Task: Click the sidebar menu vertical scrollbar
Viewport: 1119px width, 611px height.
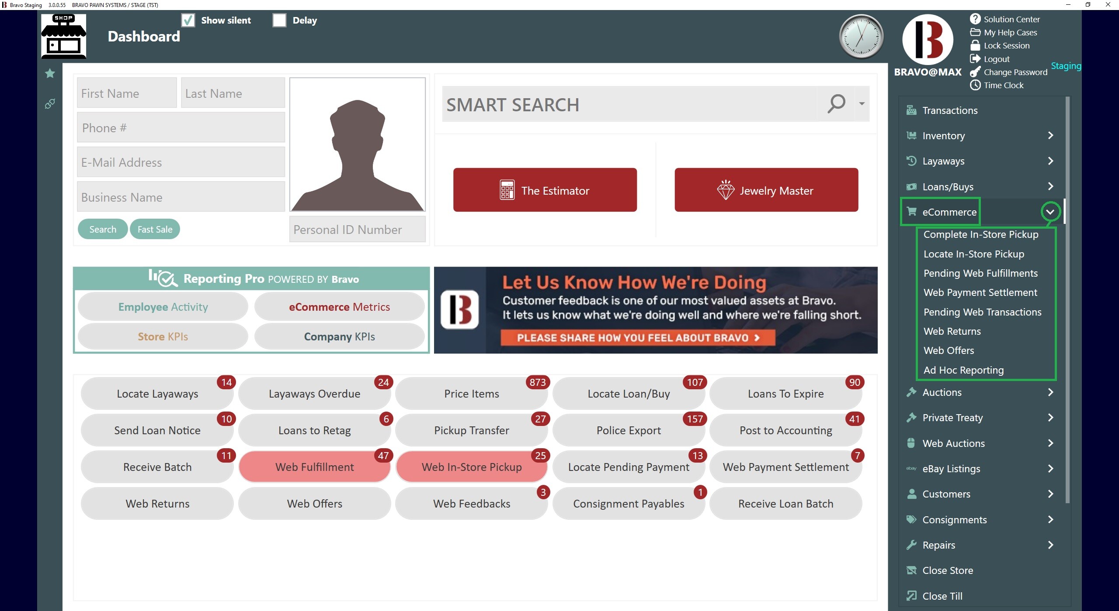Action: click(x=1067, y=299)
